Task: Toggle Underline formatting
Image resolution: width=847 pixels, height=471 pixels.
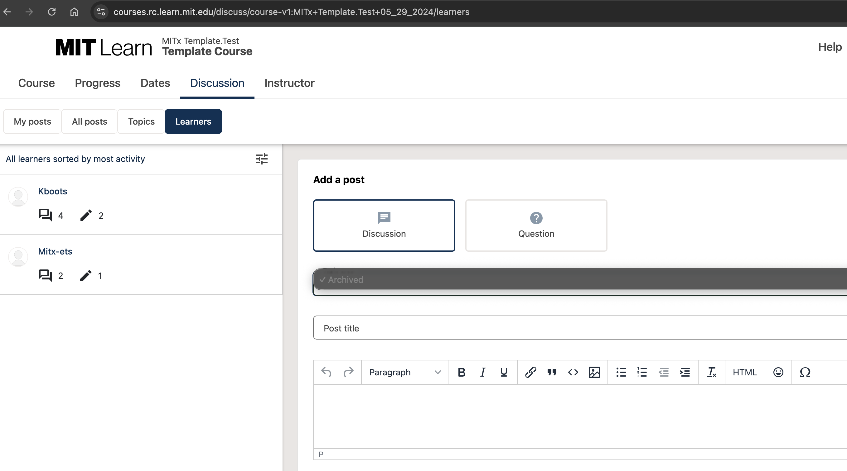Action: click(503, 372)
